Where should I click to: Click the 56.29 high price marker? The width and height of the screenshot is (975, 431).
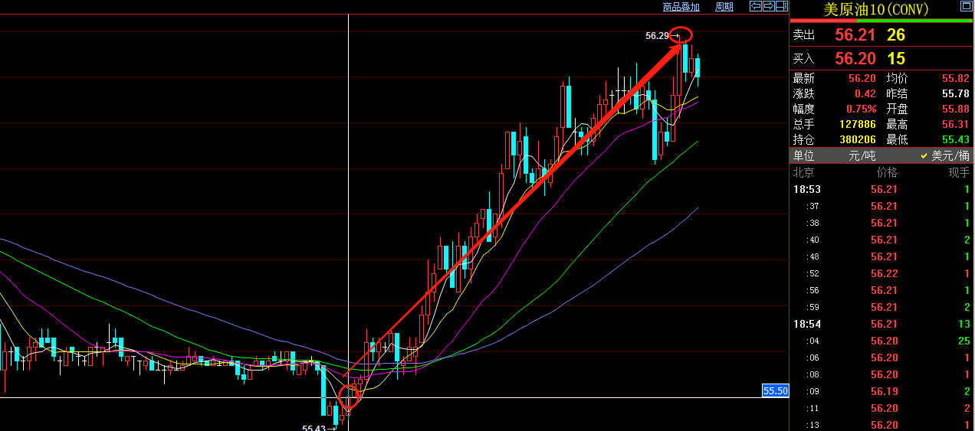[x=657, y=35]
